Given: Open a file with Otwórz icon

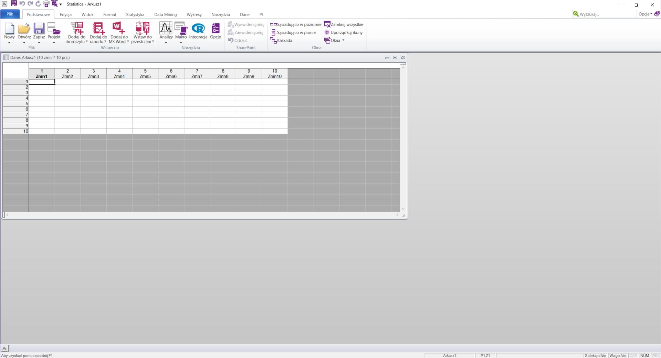Looking at the screenshot, I should coord(24,29).
